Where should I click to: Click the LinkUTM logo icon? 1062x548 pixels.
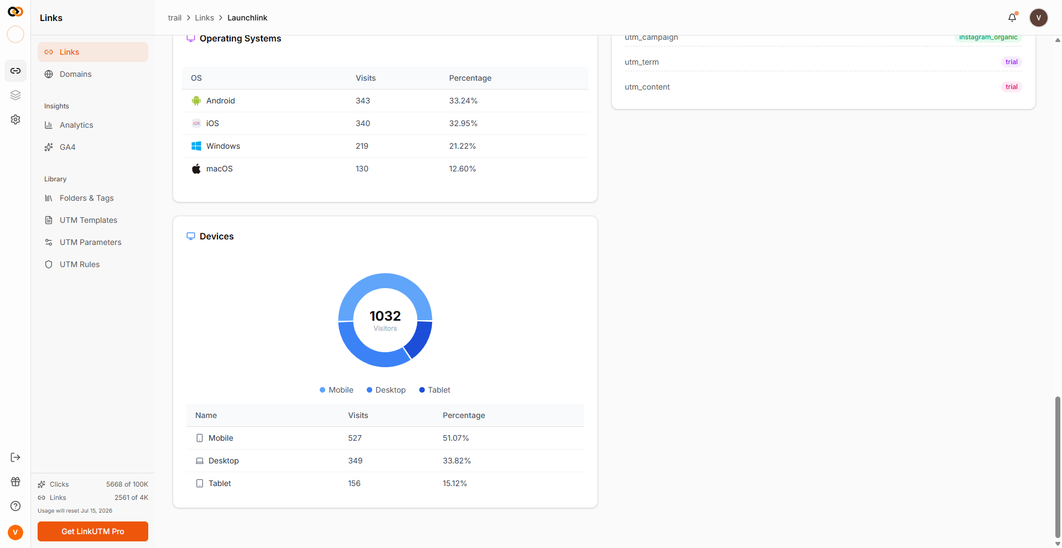[15, 12]
